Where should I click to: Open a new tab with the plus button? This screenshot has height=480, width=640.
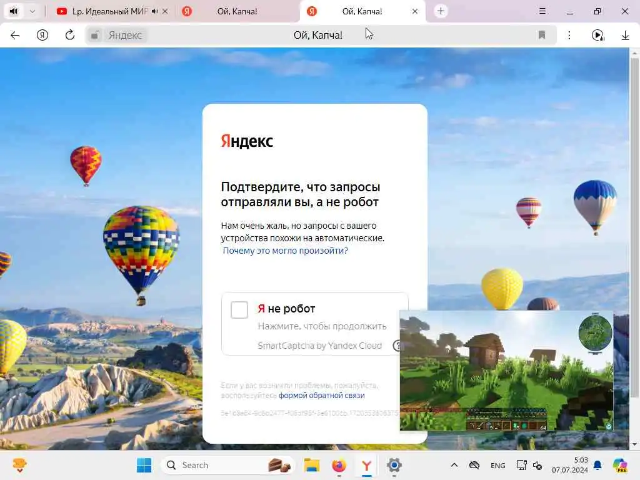[441, 11]
